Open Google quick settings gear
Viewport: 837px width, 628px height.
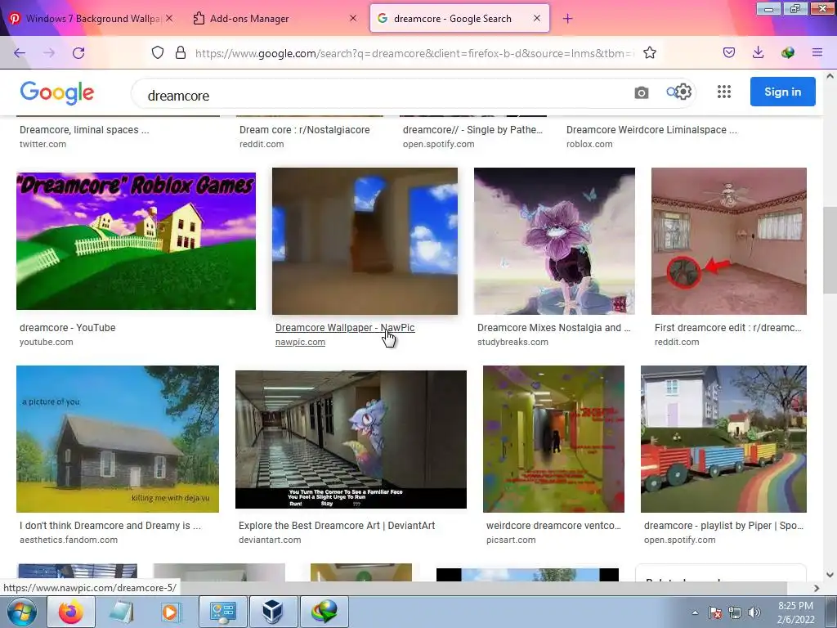(683, 92)
